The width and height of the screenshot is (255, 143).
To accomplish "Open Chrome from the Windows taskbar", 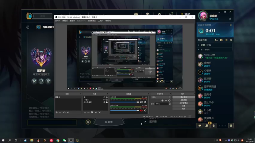I will [x=58, y=140].
